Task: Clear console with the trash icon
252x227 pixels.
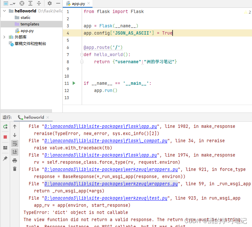Action: [x=15, y=169]
